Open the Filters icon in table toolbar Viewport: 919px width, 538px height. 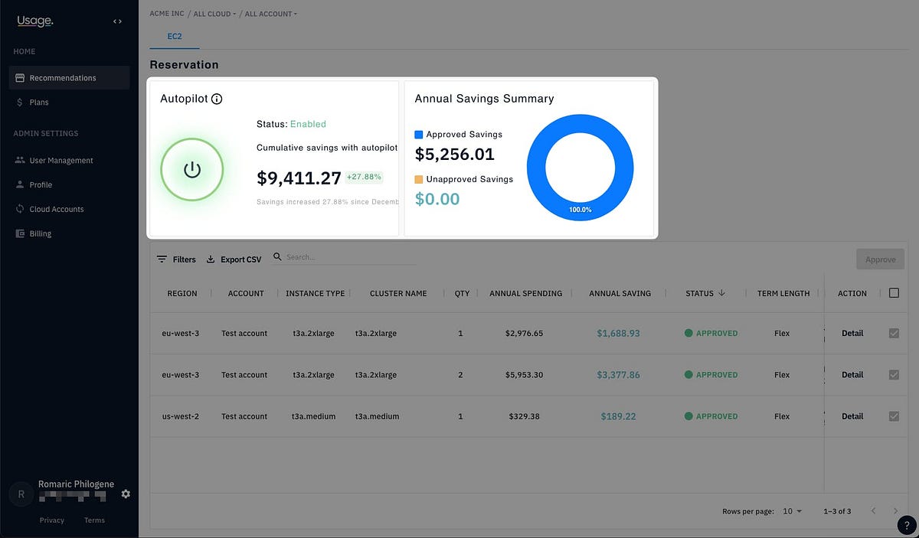(162, 259)
